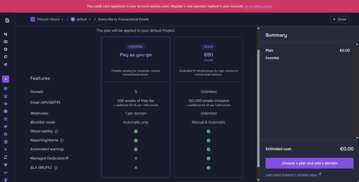This screenshot has width=359, height=182.
Task: Open the dashboard icon below the Scaleway logo
Action: [x=6, y=34]
